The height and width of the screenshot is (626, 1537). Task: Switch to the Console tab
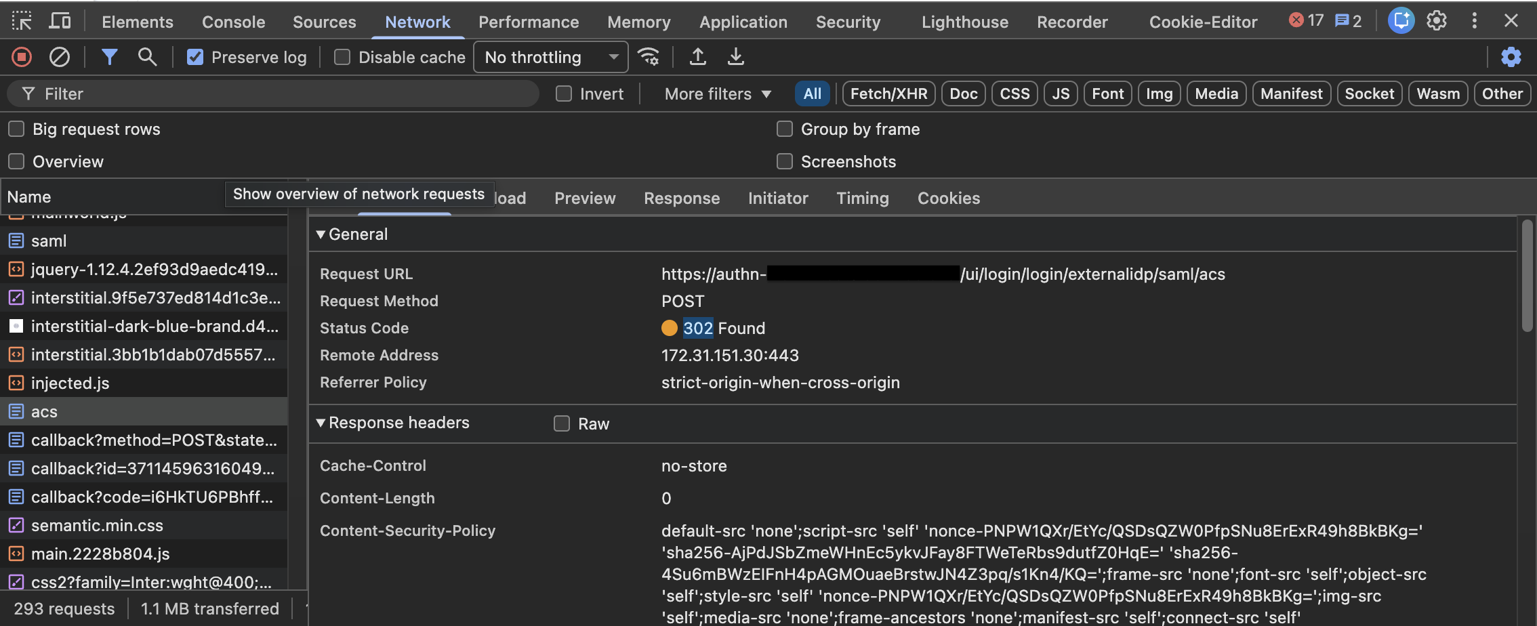[x=234, y=22]
